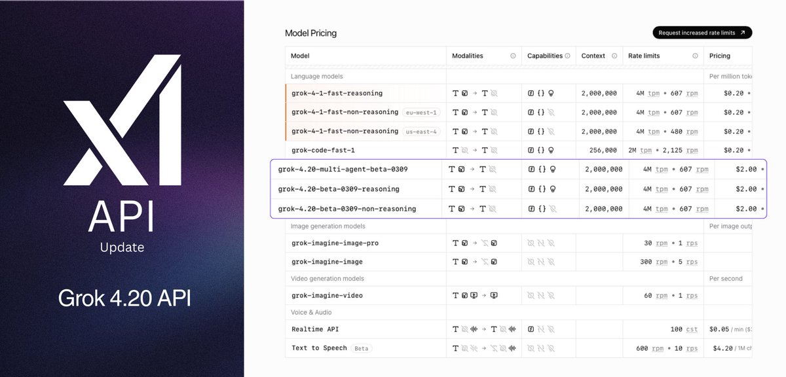
Task: Select grok-4.20-multi-agent-beta-0309 model name
Action: click(343, 170)
